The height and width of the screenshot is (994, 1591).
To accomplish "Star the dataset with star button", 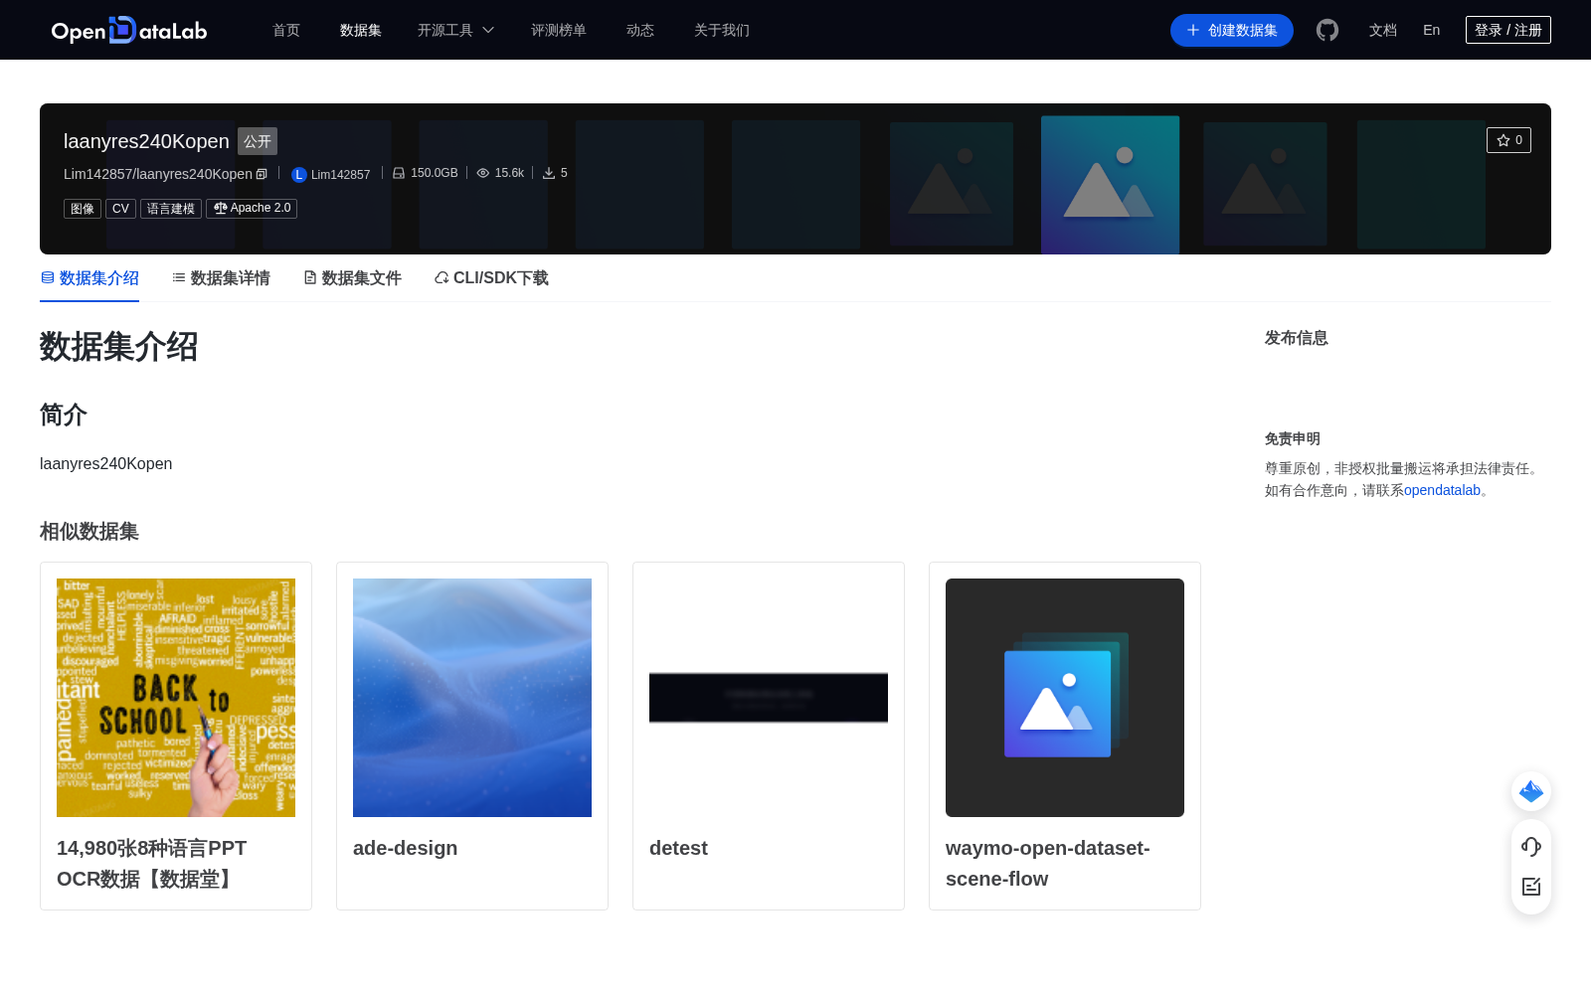I will [x=1508, y=140].
